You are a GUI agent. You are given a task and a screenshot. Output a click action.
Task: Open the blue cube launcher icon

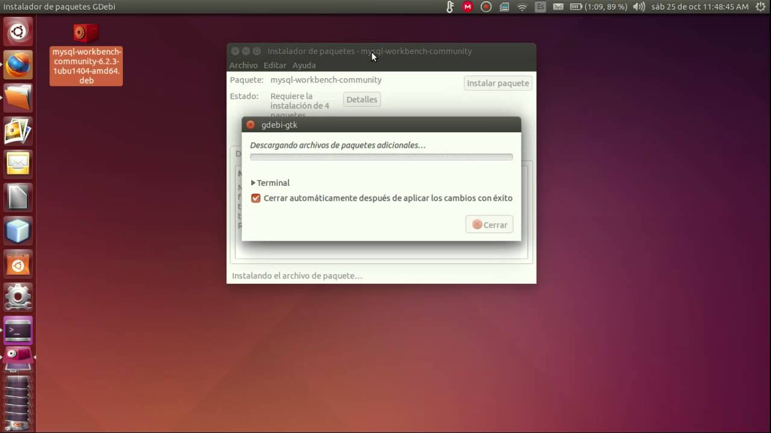(x=17, y=230)
